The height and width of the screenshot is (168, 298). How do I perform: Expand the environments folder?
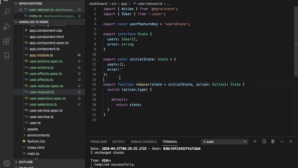[38, 135]
